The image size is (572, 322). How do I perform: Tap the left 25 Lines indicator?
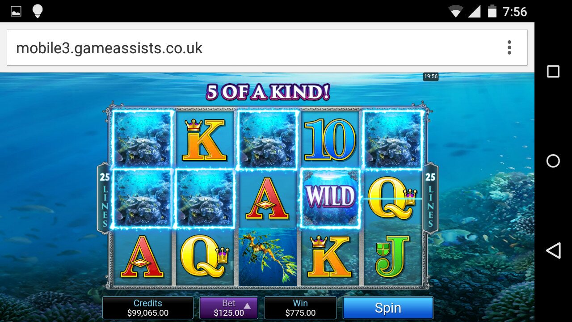pyautogui.click(x=105, y=199)
